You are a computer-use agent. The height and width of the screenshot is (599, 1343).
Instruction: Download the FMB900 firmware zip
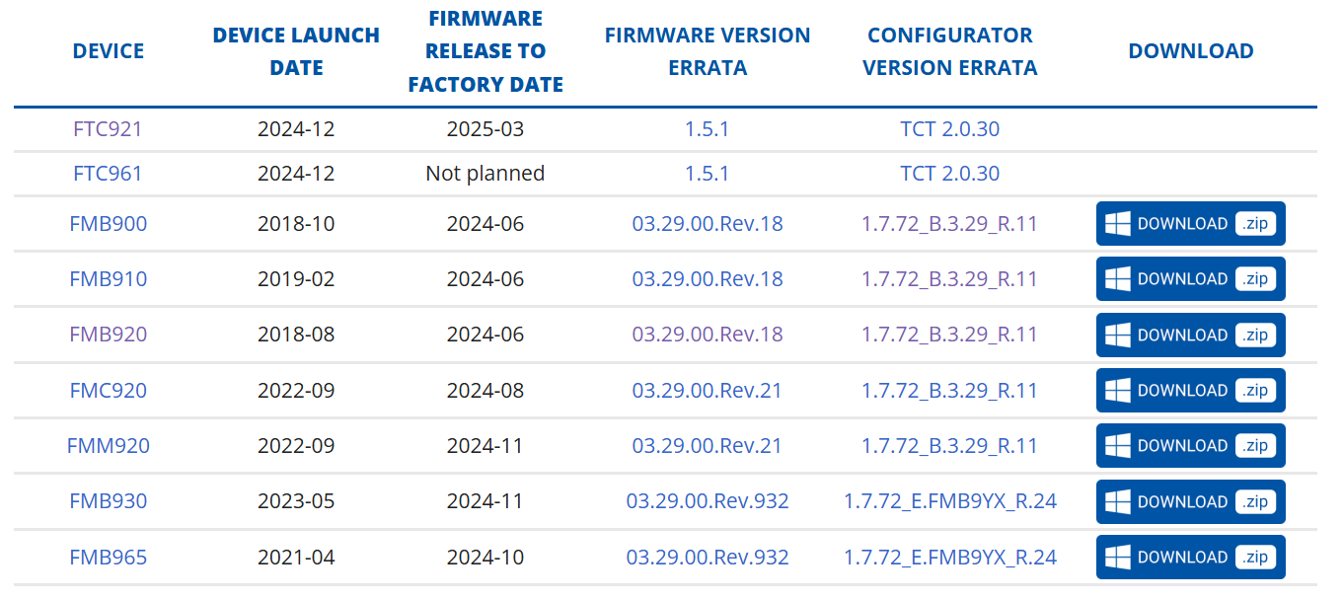point(1191,224)
